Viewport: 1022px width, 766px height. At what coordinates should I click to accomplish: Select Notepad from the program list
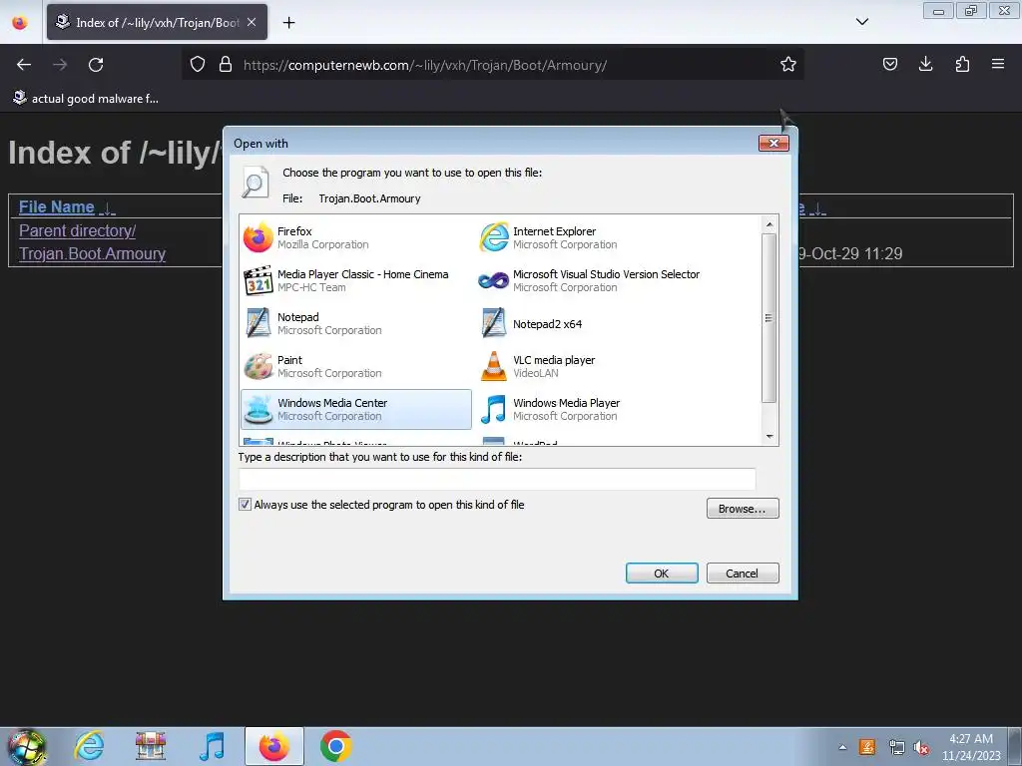tap(356, 323)
